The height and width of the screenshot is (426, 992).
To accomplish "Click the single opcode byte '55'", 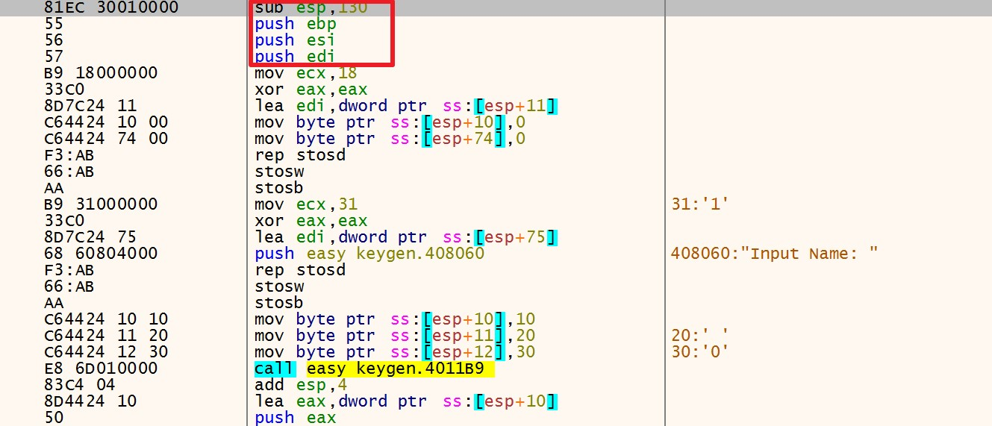I will (x=54, y=24).
